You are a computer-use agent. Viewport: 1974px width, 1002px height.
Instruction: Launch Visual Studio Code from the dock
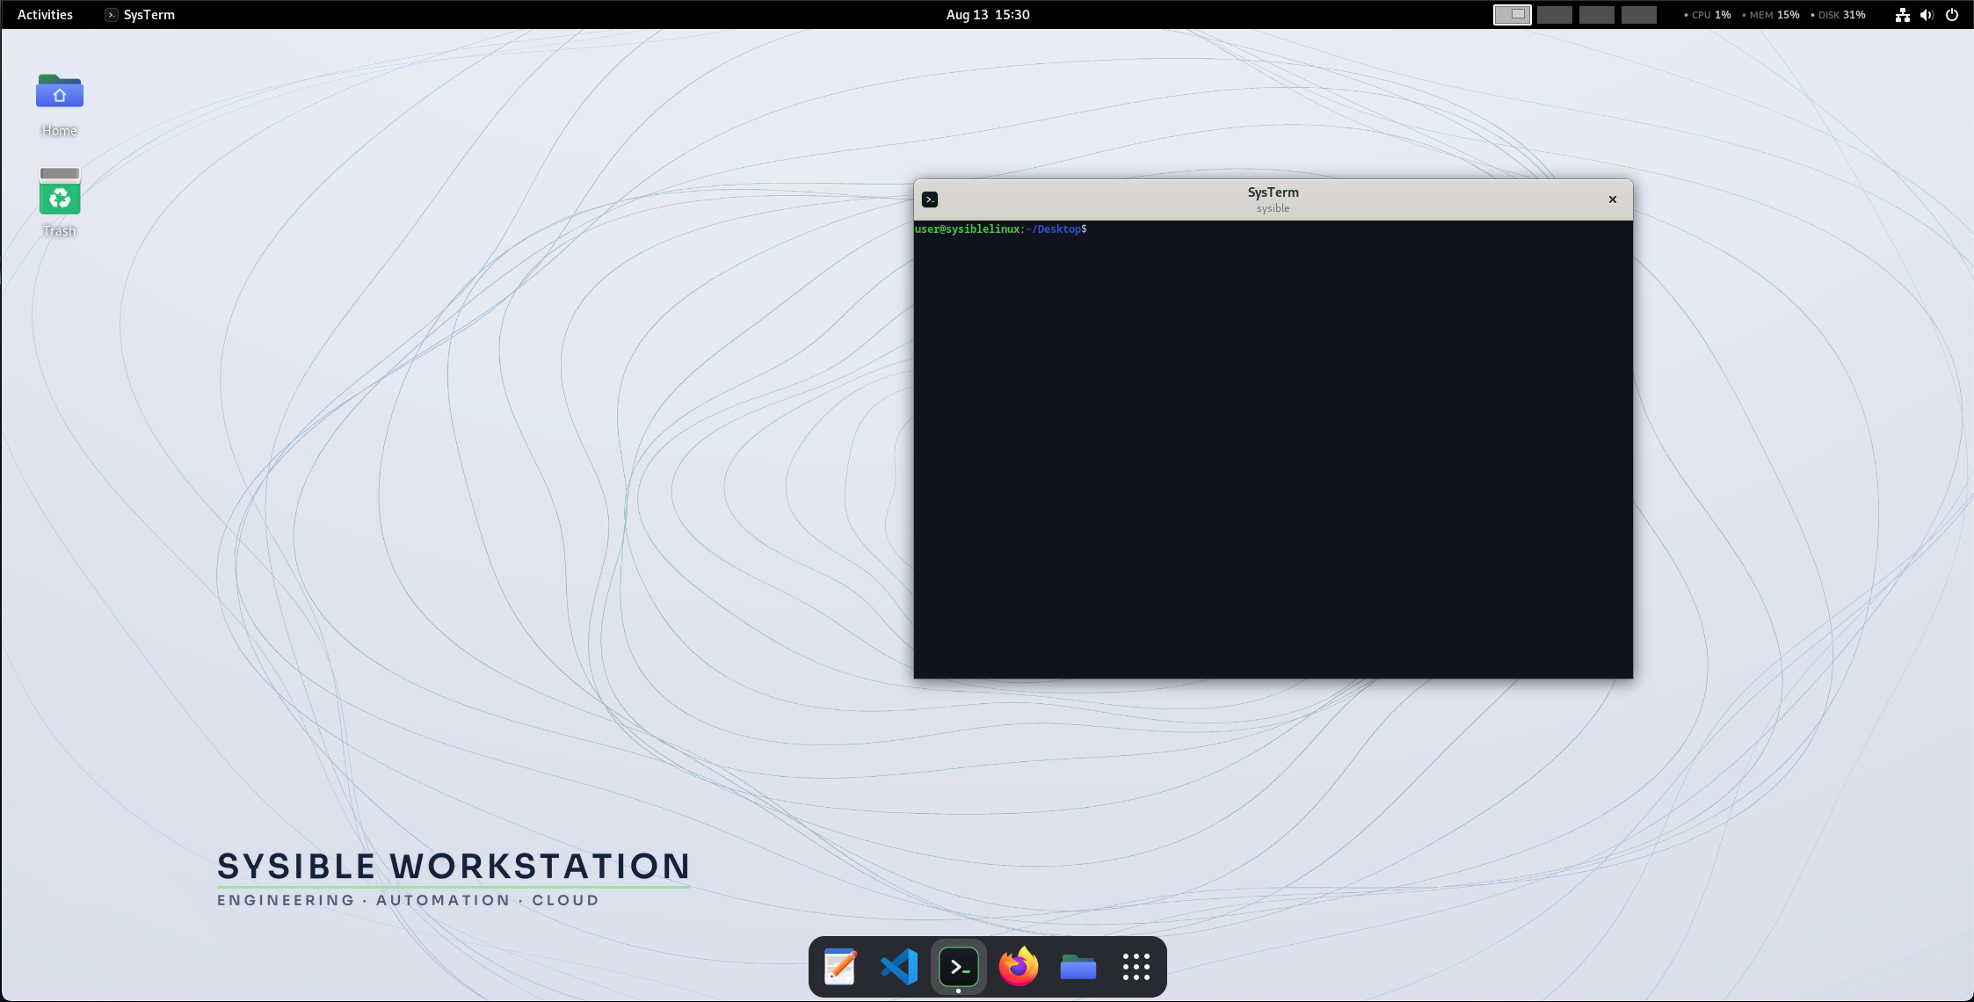899,967
